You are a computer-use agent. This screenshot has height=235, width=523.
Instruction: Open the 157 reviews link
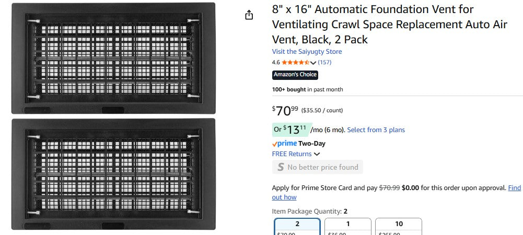click(324, 62)
